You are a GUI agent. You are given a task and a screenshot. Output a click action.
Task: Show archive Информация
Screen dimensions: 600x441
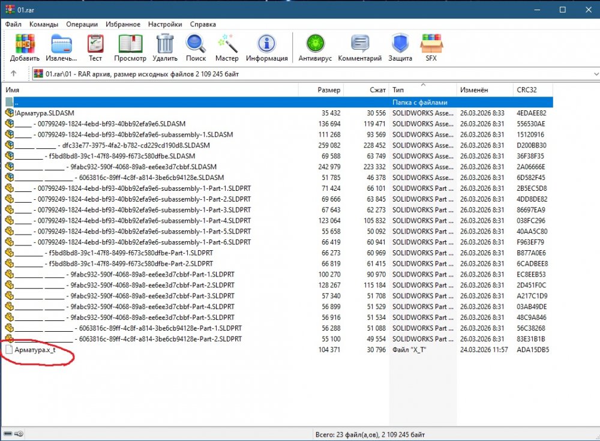point(267,44)
